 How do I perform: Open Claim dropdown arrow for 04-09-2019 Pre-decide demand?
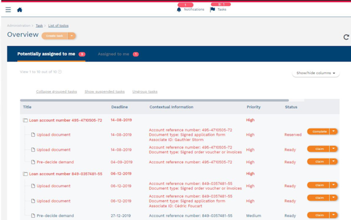point(333,161)
